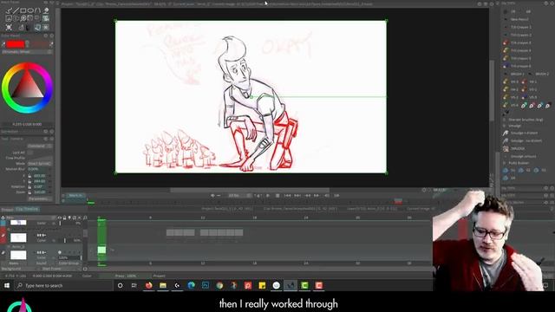Select the spline curve tool
This screenshot has width=555, height=312.
pos(38,10)
